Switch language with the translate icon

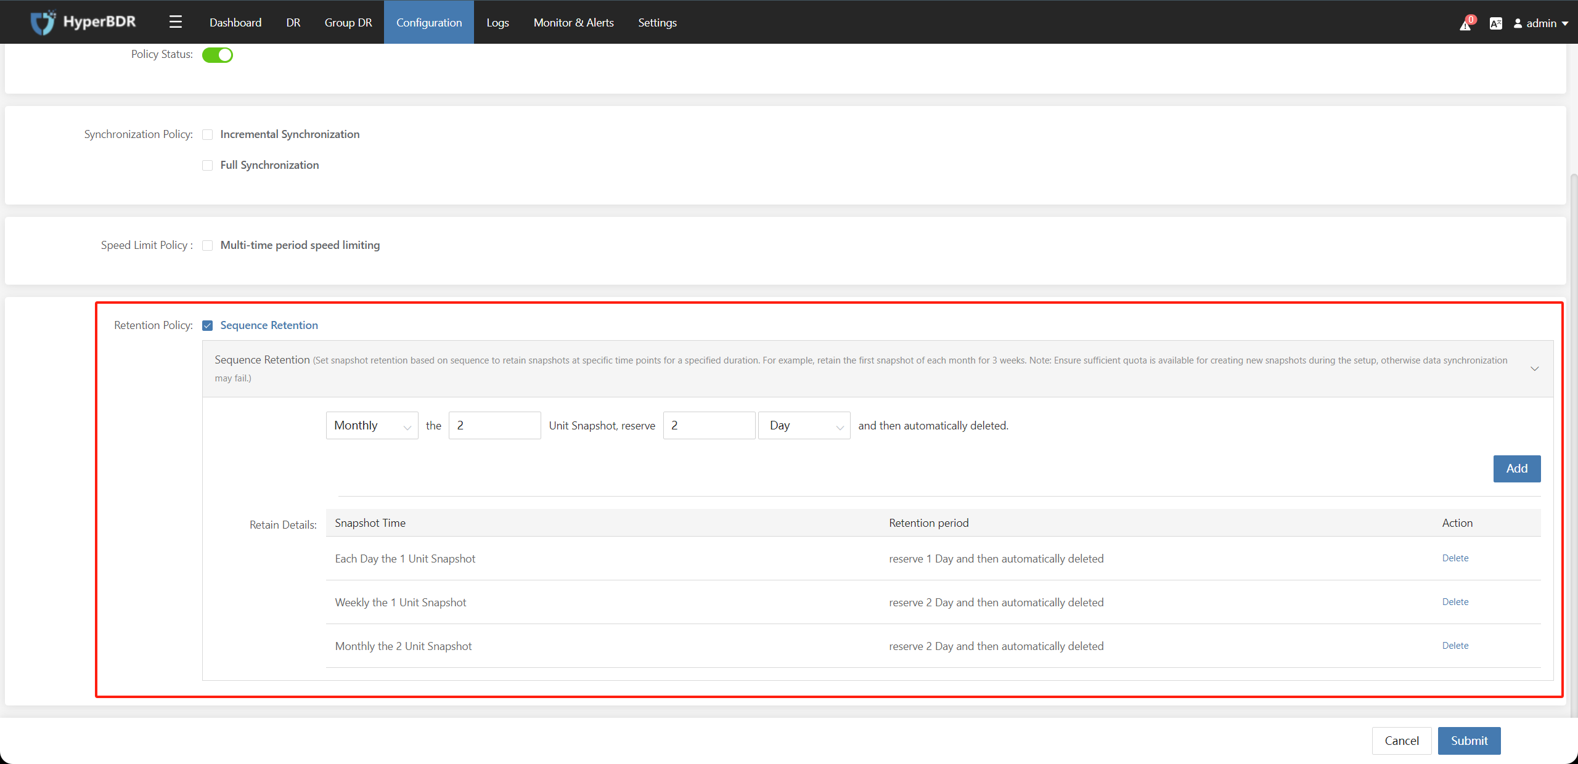1495,23
